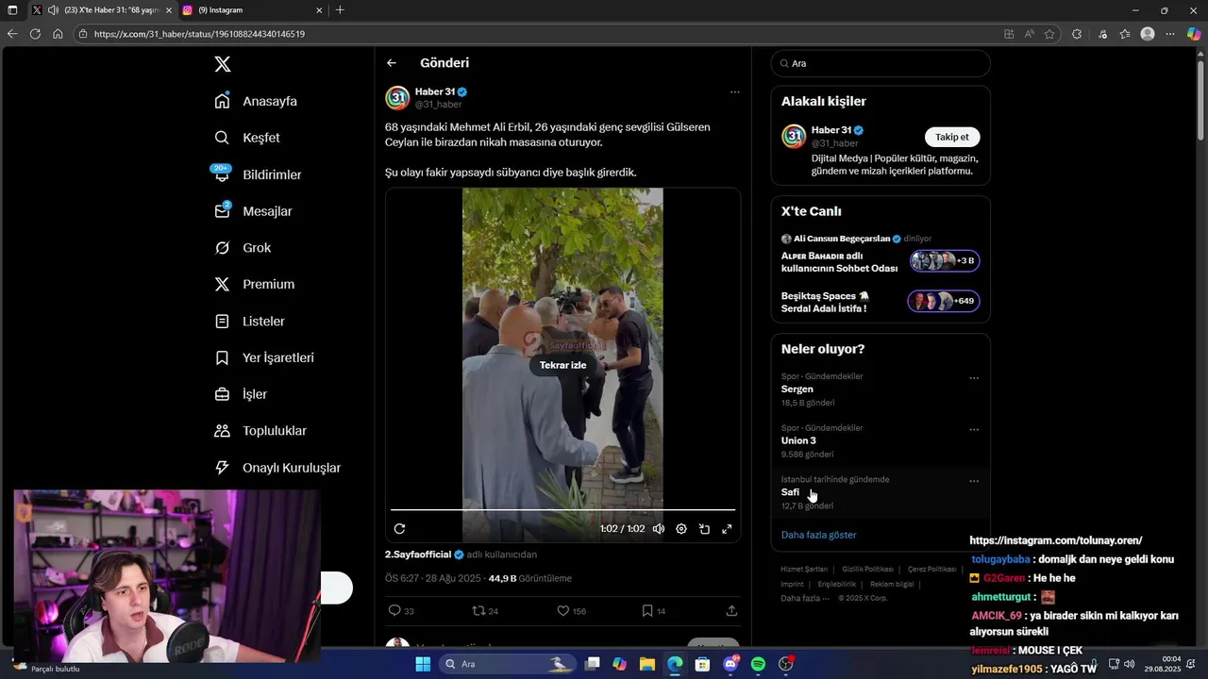The image size is (1208, 679).
Task: Click Daha fazla göster under trends
Action: [818, 535]
